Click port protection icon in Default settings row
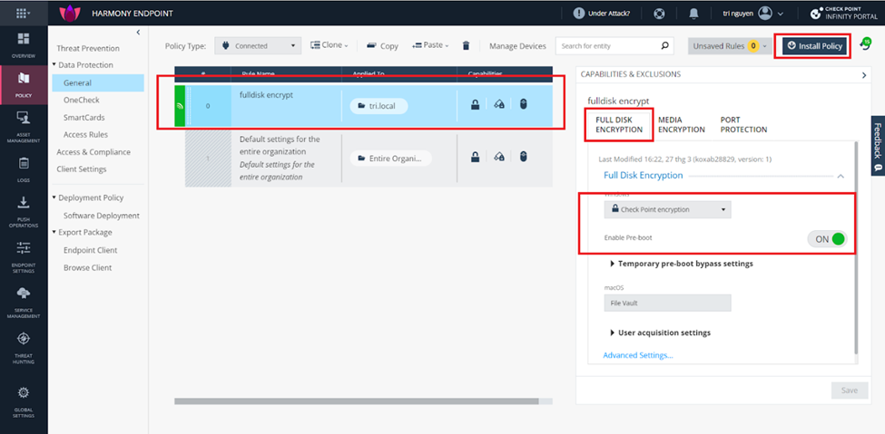 tap(523, 158)
